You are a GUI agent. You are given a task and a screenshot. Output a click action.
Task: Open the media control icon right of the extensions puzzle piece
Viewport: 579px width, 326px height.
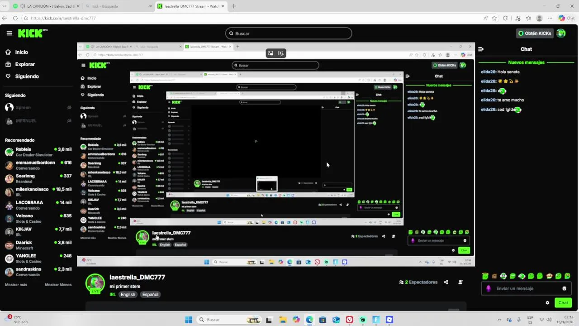pos(518,18)
